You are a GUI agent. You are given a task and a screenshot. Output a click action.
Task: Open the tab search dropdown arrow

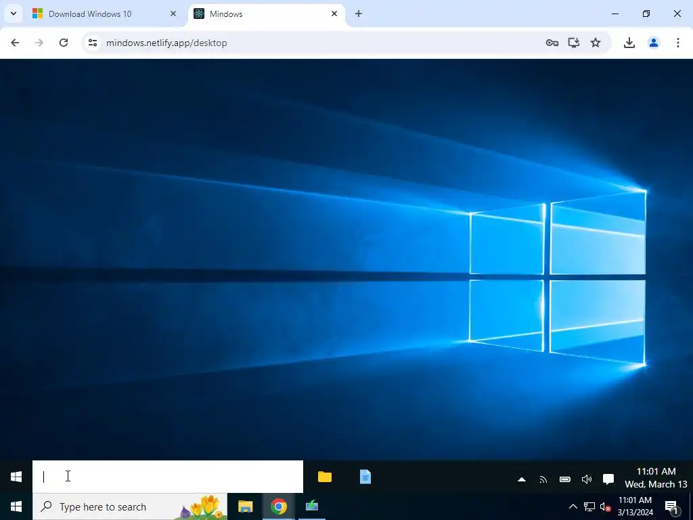tap(14, 14)
